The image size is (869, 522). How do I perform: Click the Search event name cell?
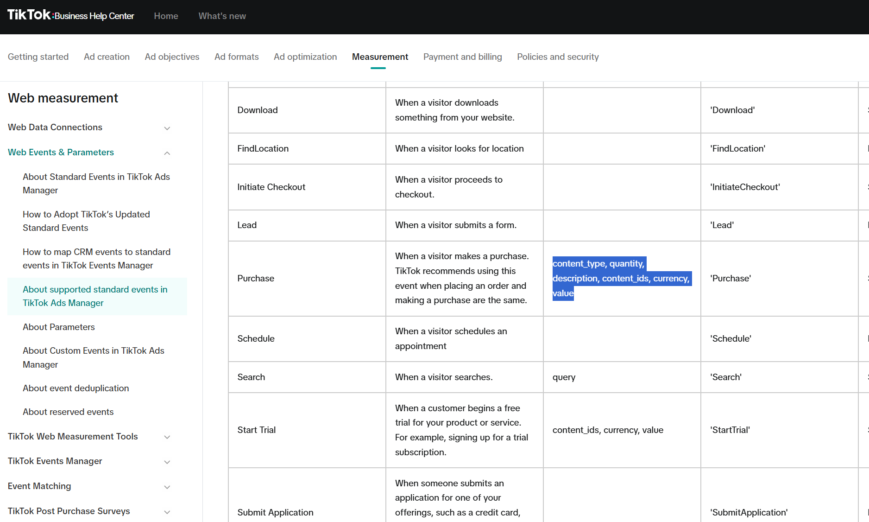pyautogui.click(x=307, y=377)
